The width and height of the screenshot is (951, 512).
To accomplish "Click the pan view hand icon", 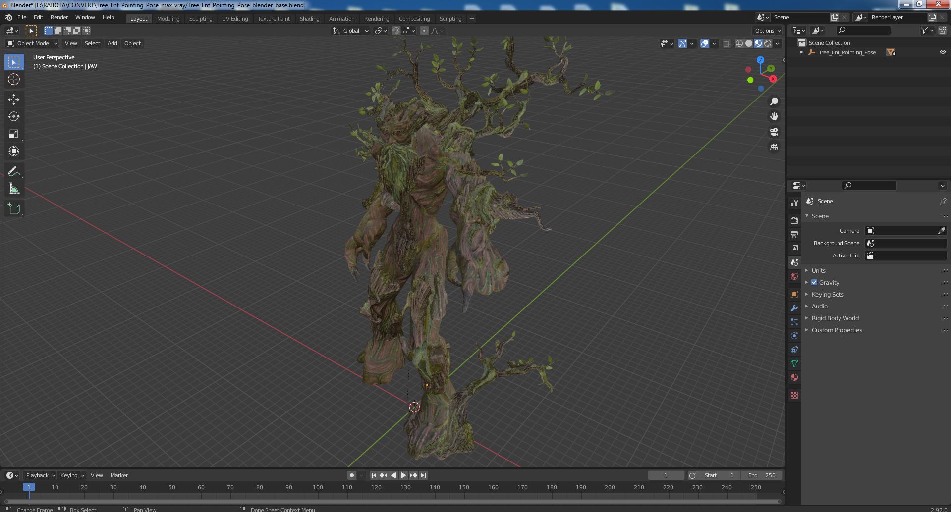I will 774,116.
